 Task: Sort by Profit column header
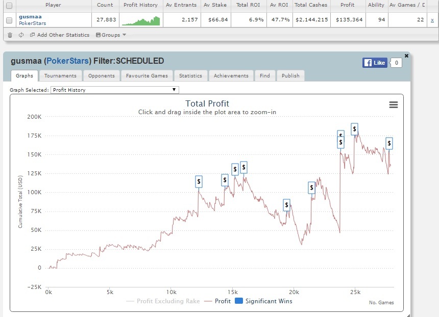point(348,5)
